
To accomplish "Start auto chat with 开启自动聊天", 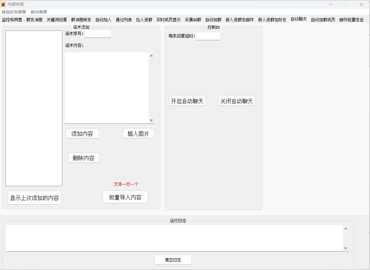I will tap(187, 101).
